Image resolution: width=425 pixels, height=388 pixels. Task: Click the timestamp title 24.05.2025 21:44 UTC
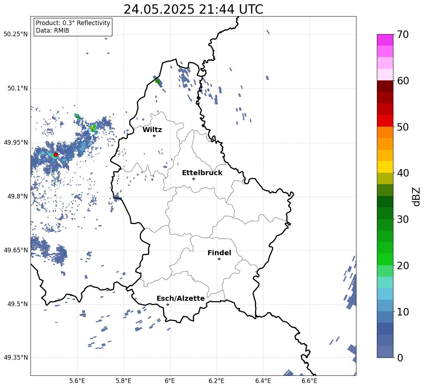(193, 9)
